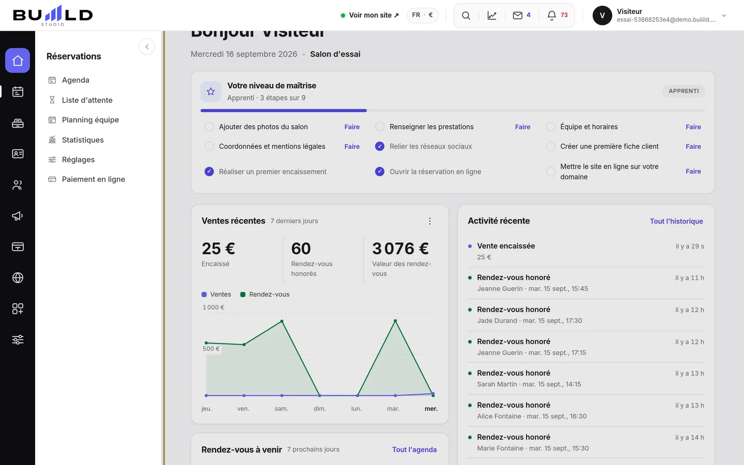Check Créer une première fiche client step

[x=551, y=146]
